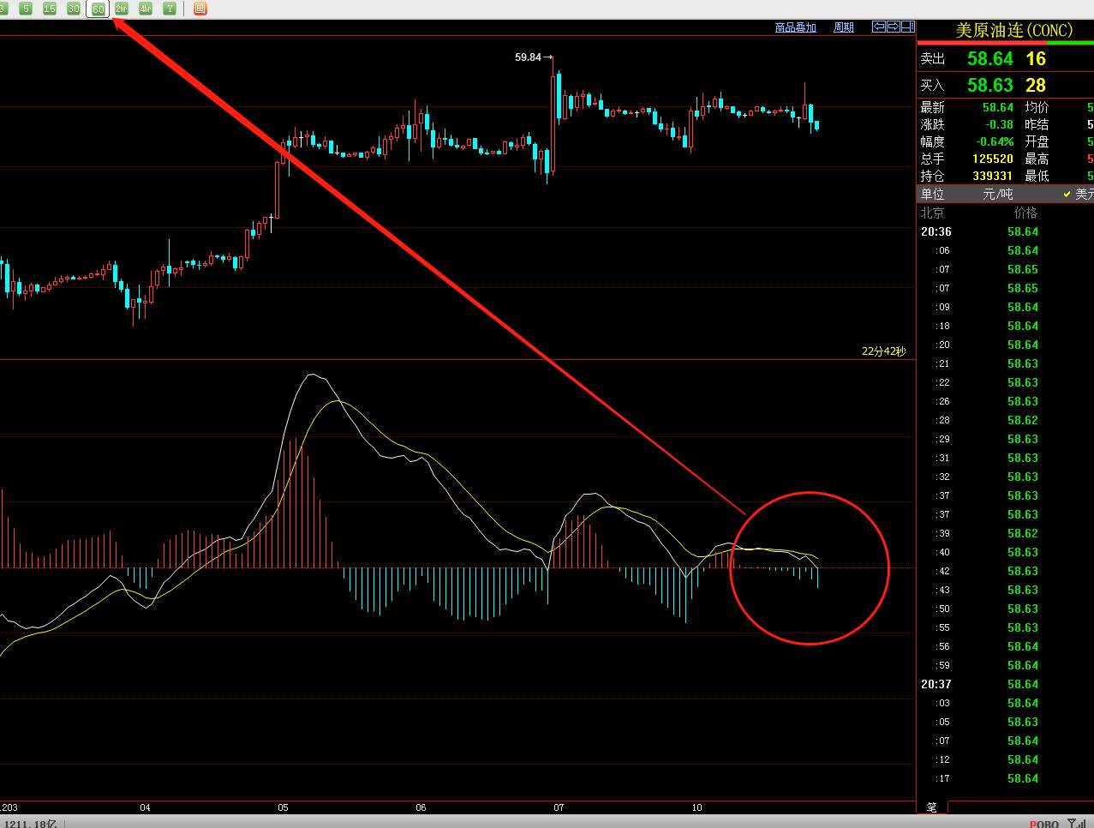Select the :39 tick row priced 58.62
Viewport: 1094px width, 828px height.
tap(1005, 533)
